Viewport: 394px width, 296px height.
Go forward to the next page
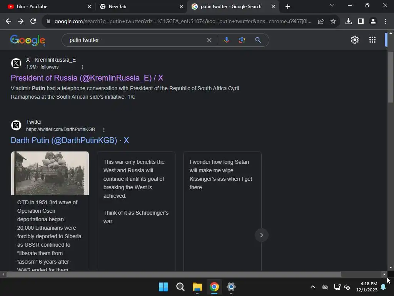tap(21, 22)
